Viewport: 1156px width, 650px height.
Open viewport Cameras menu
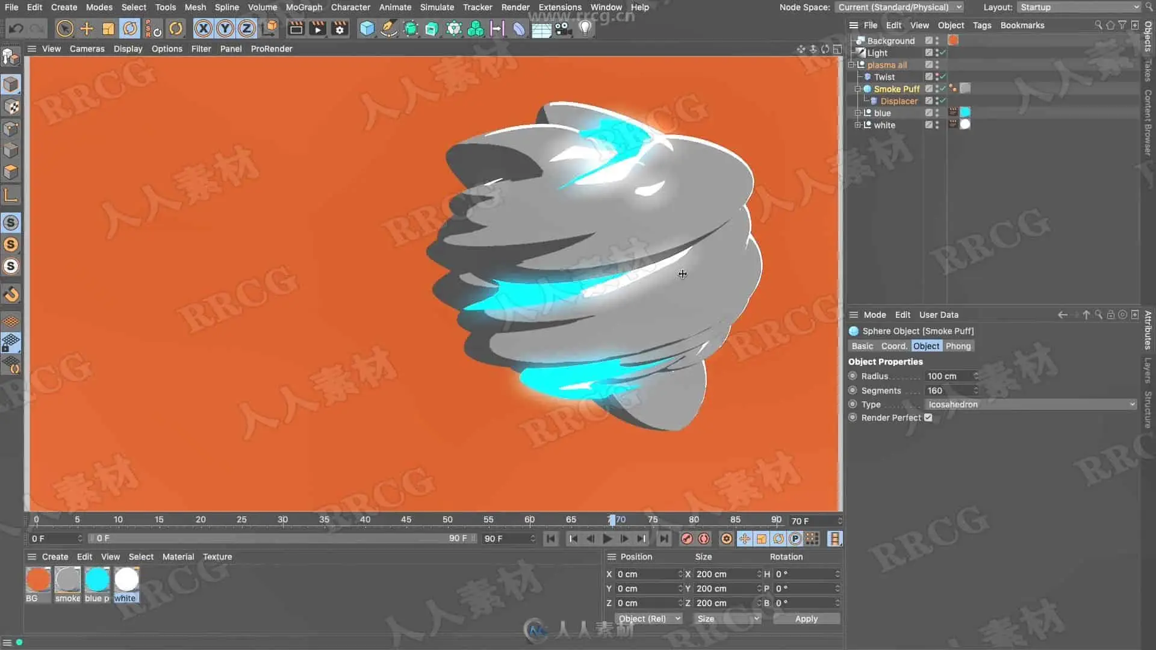coord(87,49)
